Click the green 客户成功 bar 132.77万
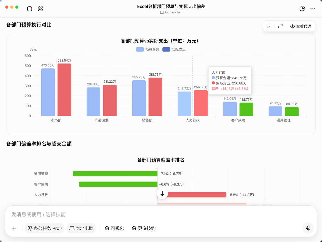Screen dimensions: 322x242 [x=246, y=109]
